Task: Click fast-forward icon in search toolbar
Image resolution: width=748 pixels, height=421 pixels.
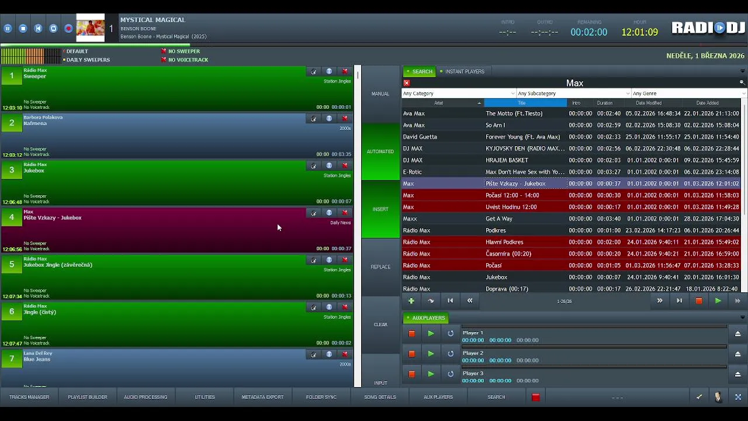Action: [737, 301]
